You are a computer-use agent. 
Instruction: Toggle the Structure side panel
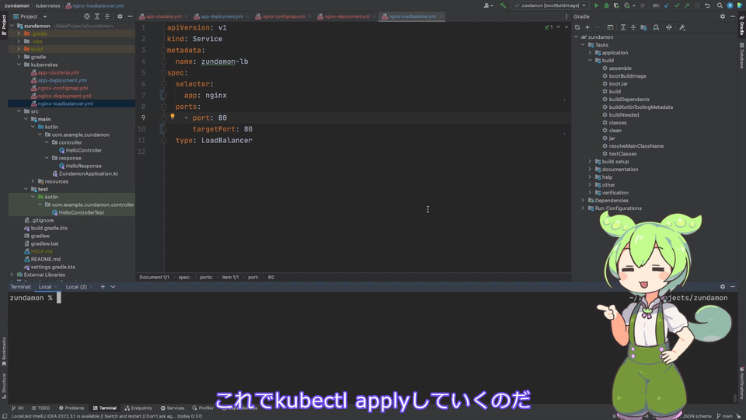click(4, 387)
